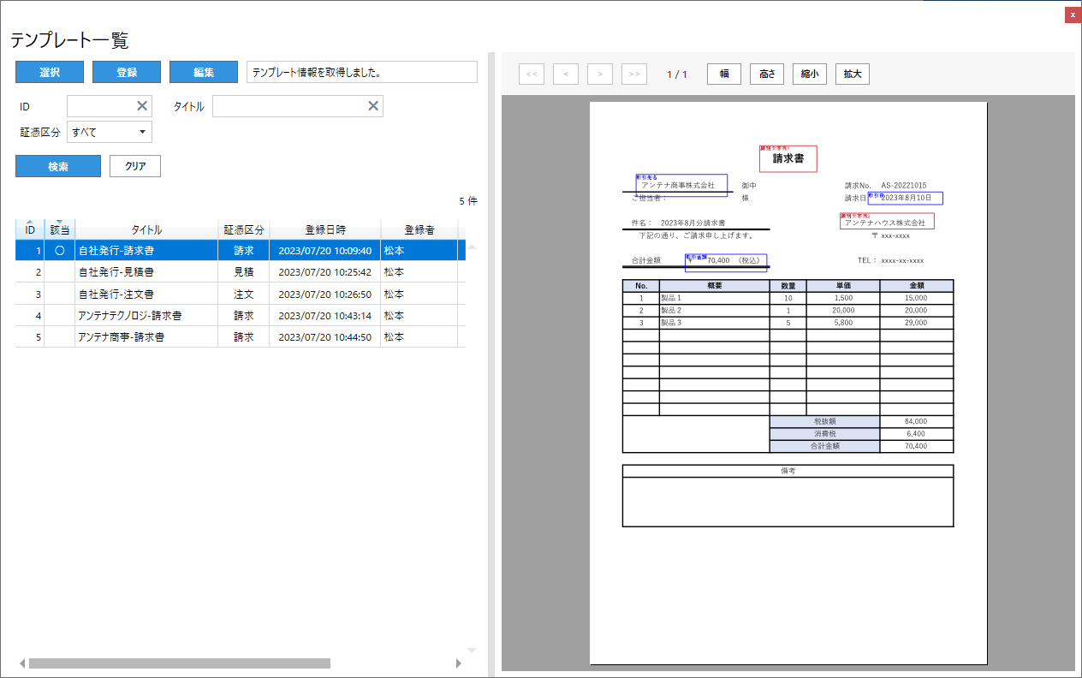The image size is (1082, 678).
Task: Clear the ID field with X icon
Action: [142, 106]
